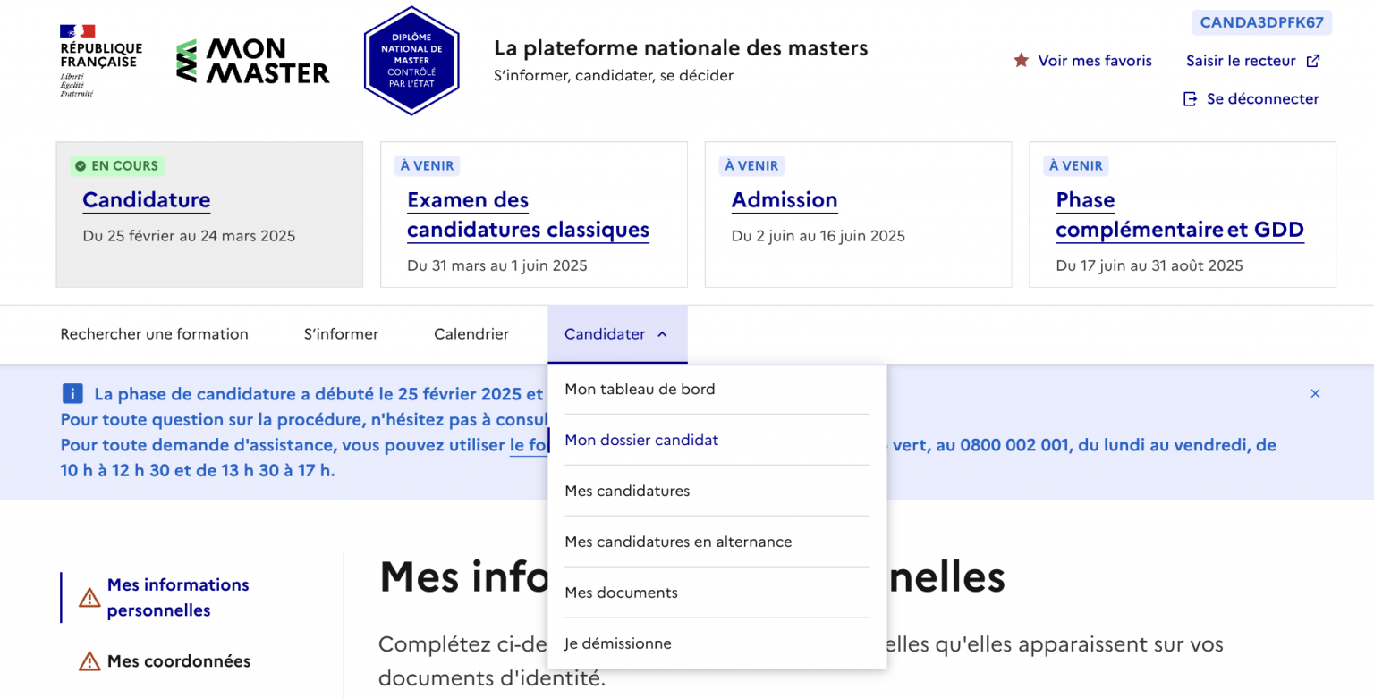Open the Candidature phase card link

coord(146,200)
